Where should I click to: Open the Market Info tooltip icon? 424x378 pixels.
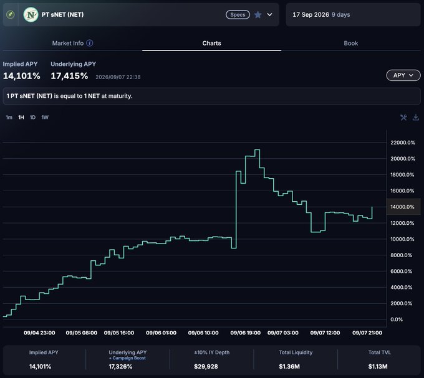(90, 43)
